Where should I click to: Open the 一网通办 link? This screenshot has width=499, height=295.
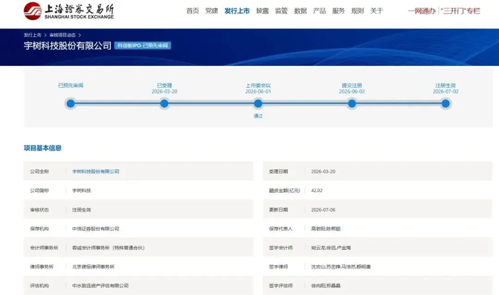(422, 11)
